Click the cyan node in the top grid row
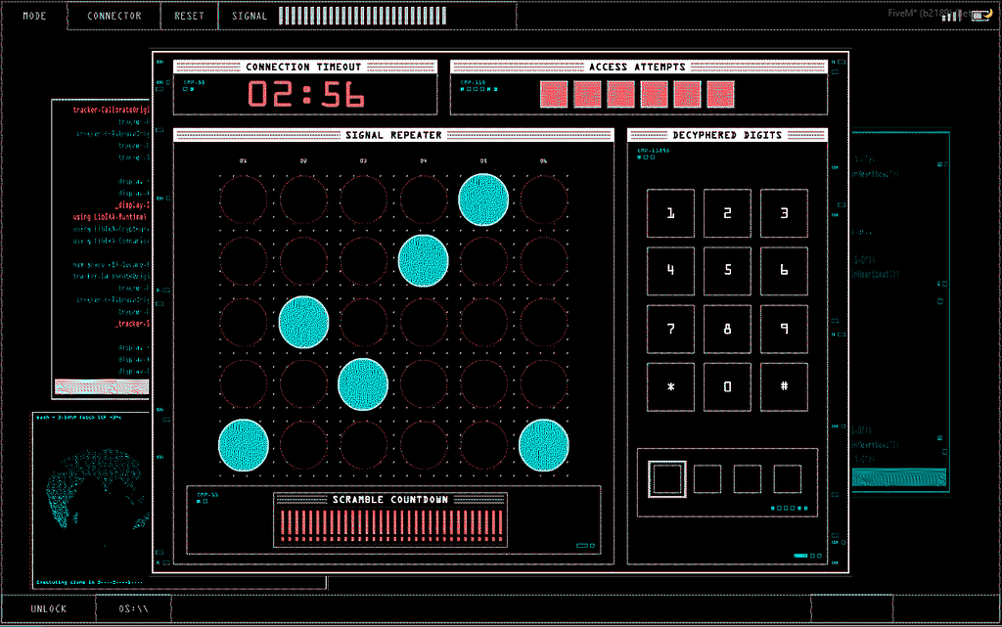The height and width of the screenshot is (627, 1002). tap(483, 200)
